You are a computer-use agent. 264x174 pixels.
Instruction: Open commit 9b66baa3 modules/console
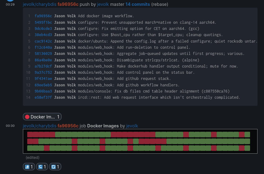tap(43, 91)
